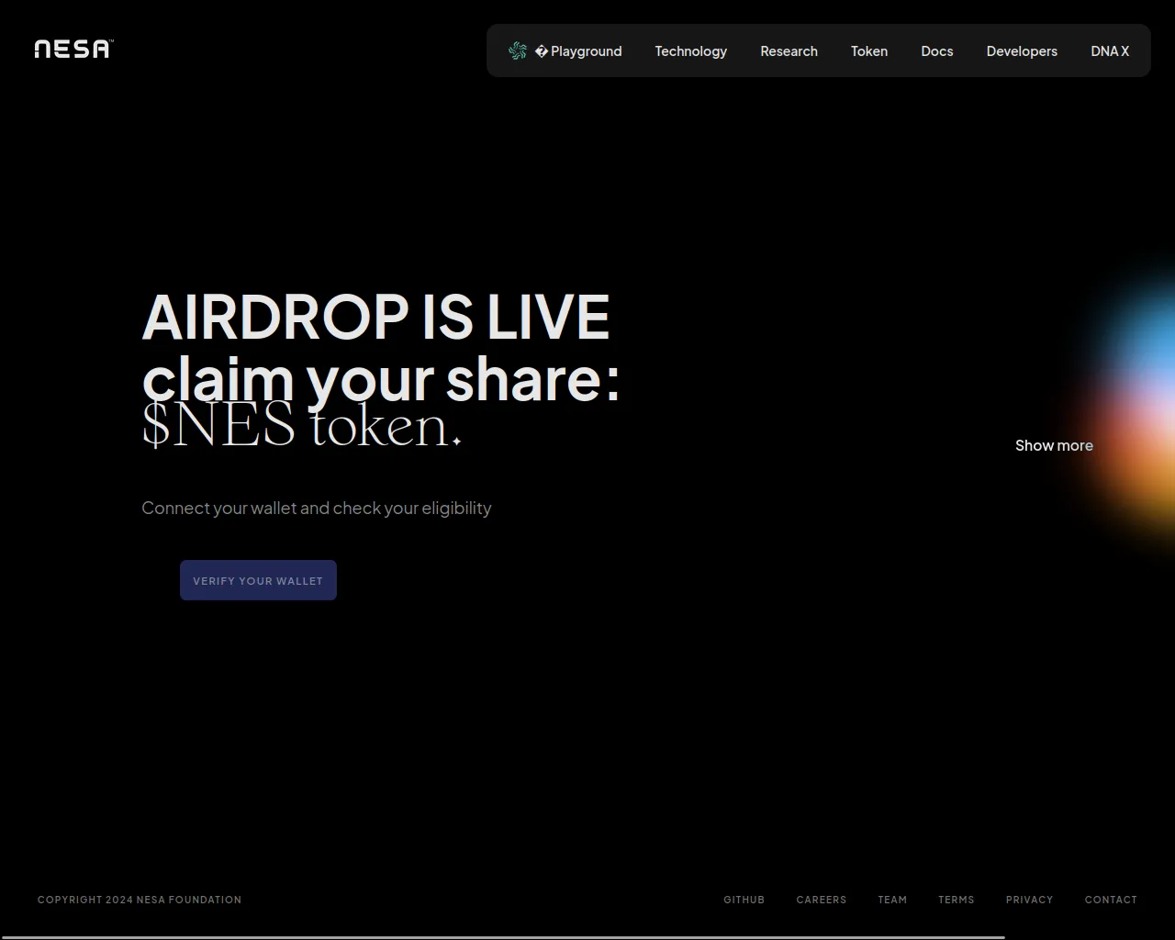Click the Verify Your Wallet button
1175x940 pixels.
coord(258,580)
